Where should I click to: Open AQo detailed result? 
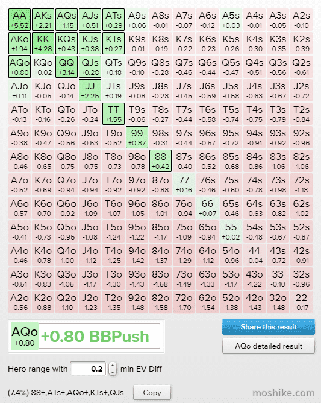click(x=269, y=346)
